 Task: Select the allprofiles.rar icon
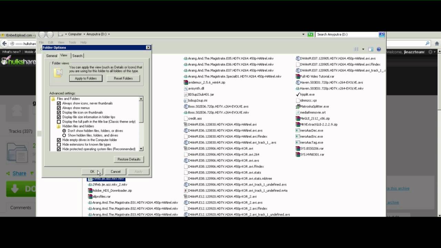pyautogui.click(x=90, y=196)
